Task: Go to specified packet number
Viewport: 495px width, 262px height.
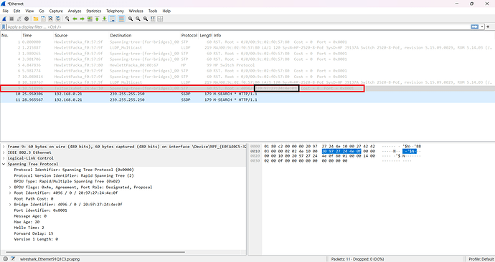Action: [90, 19]
